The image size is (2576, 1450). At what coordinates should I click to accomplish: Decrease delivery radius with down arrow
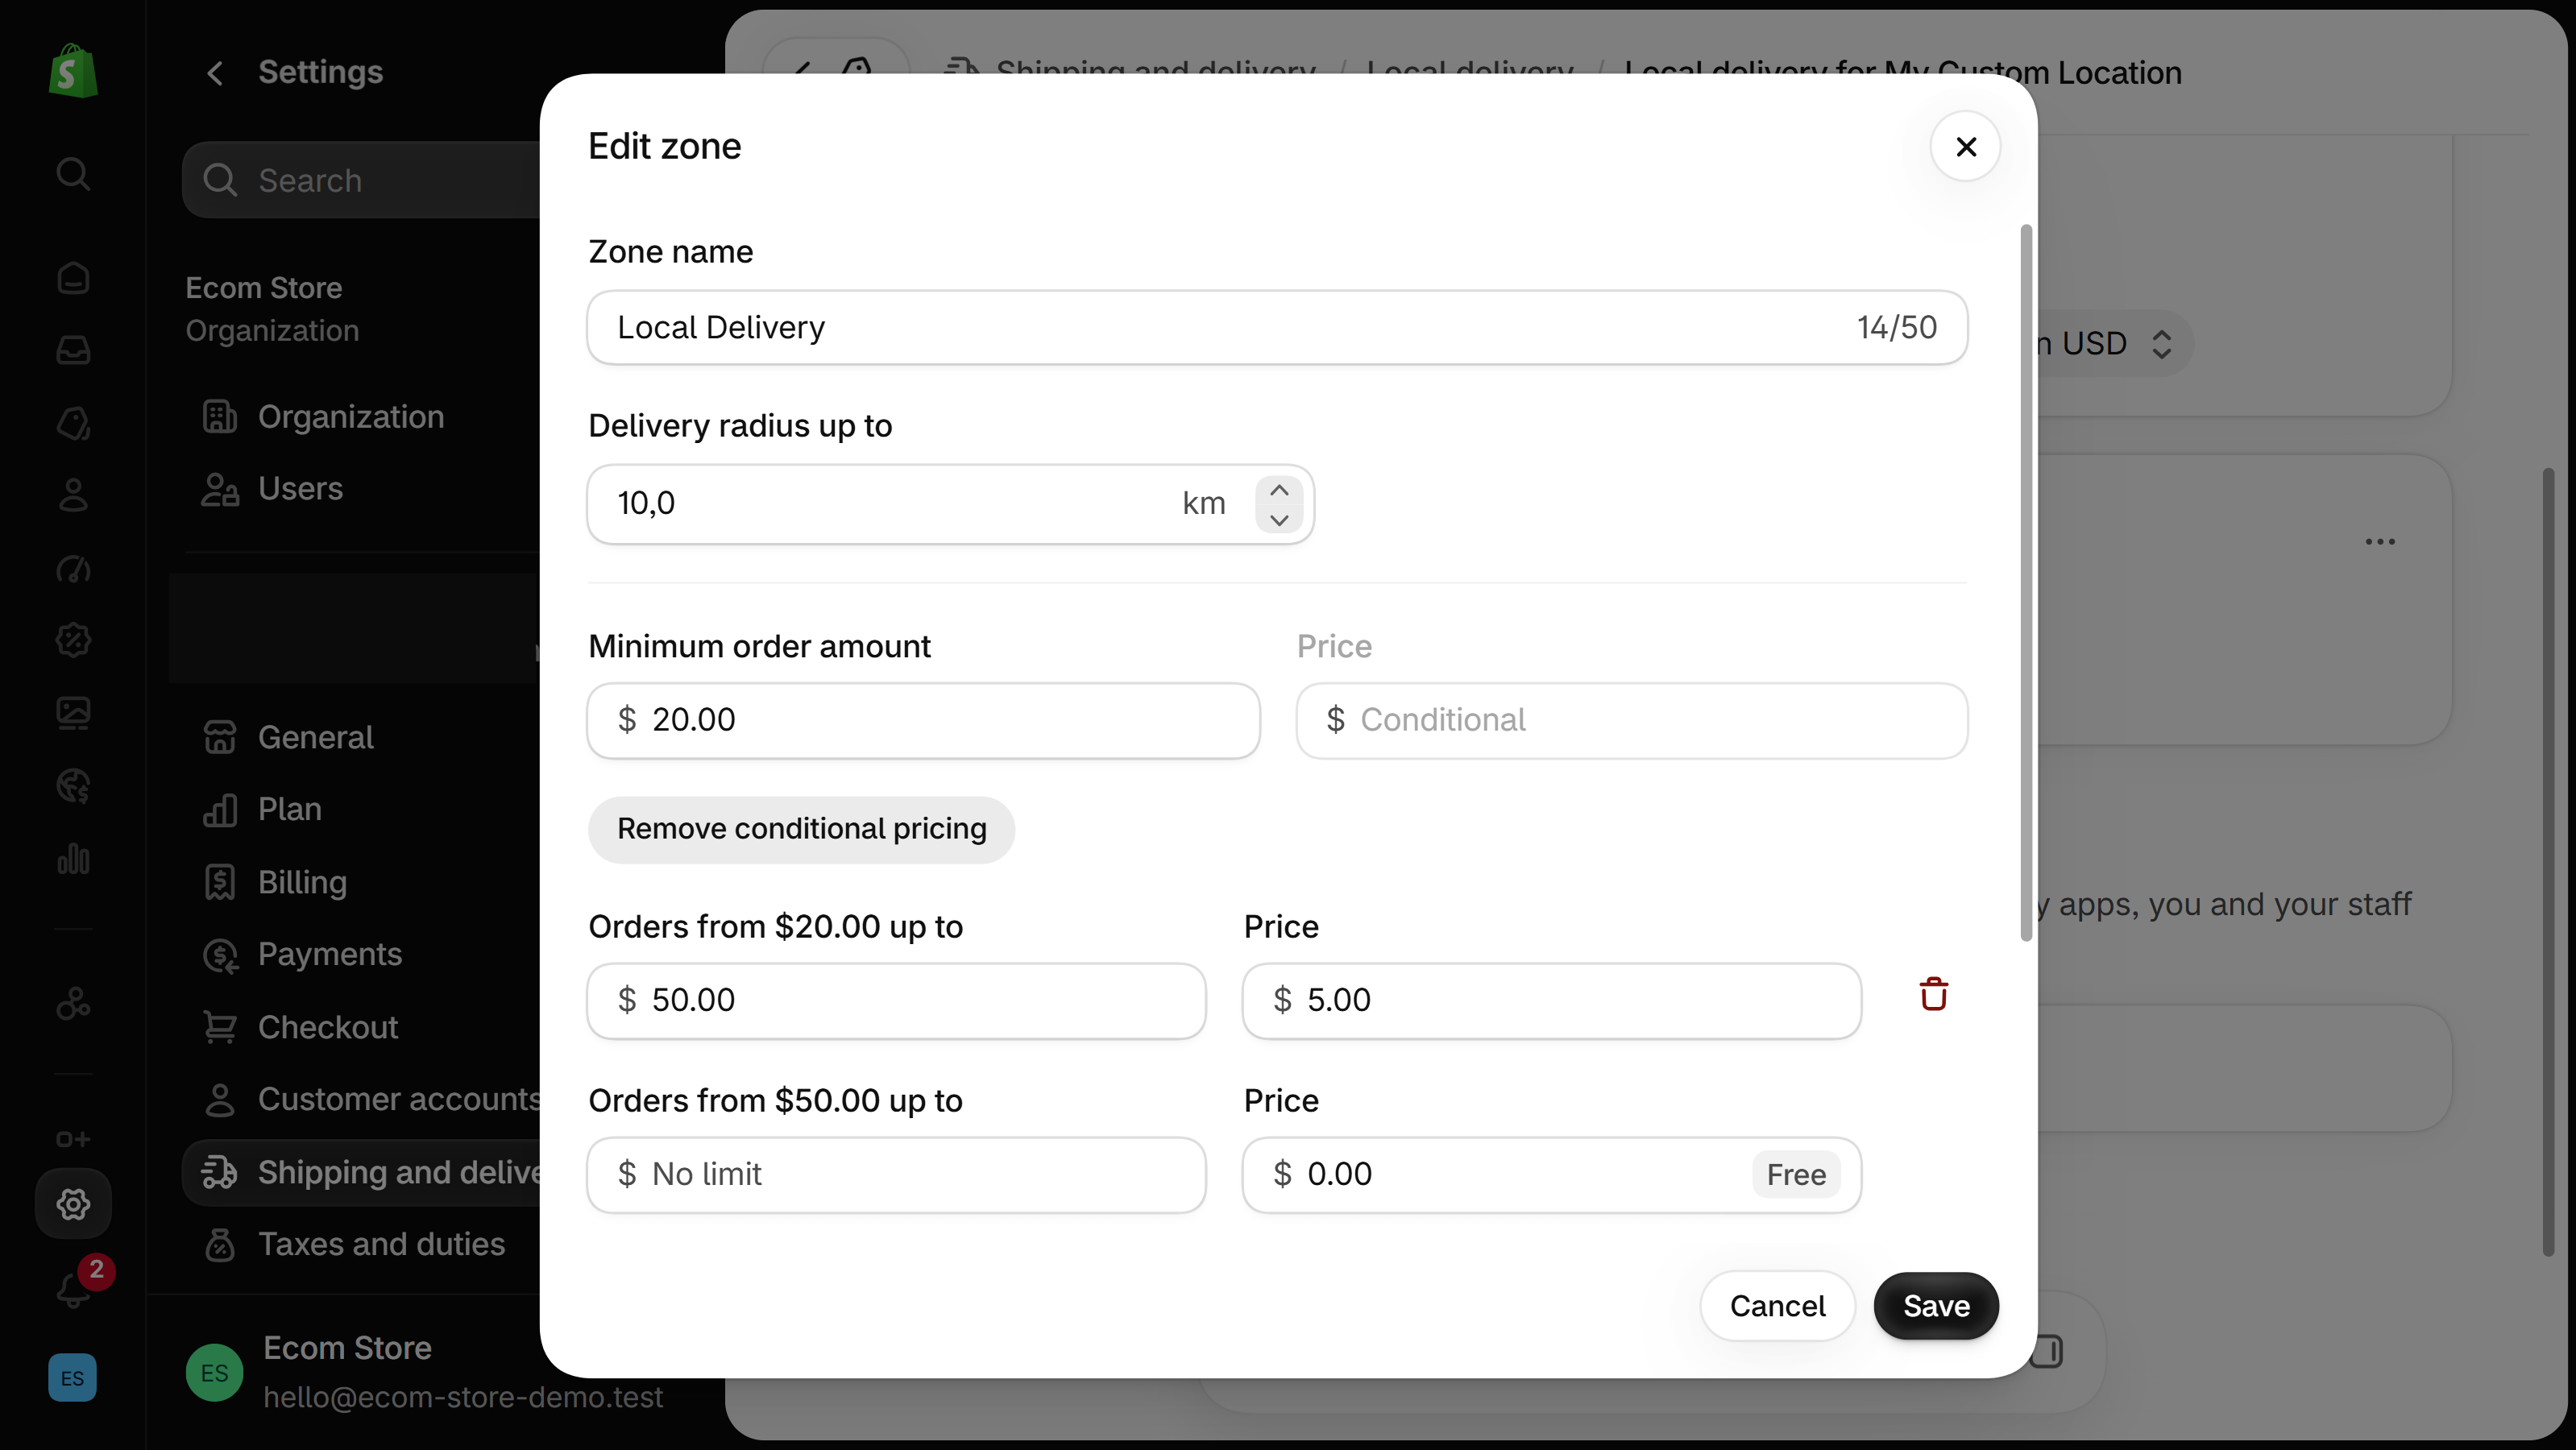click(1278, 520)
